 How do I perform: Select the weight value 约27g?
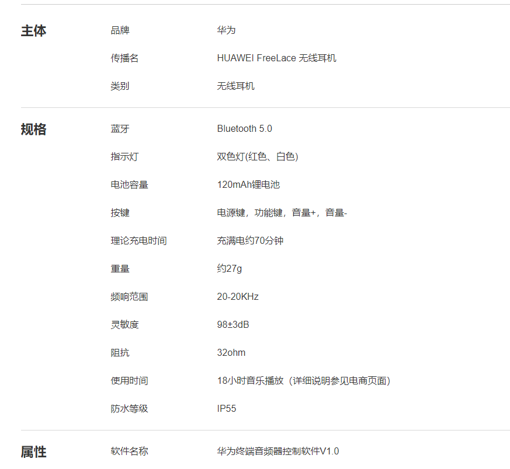(229, 269)
